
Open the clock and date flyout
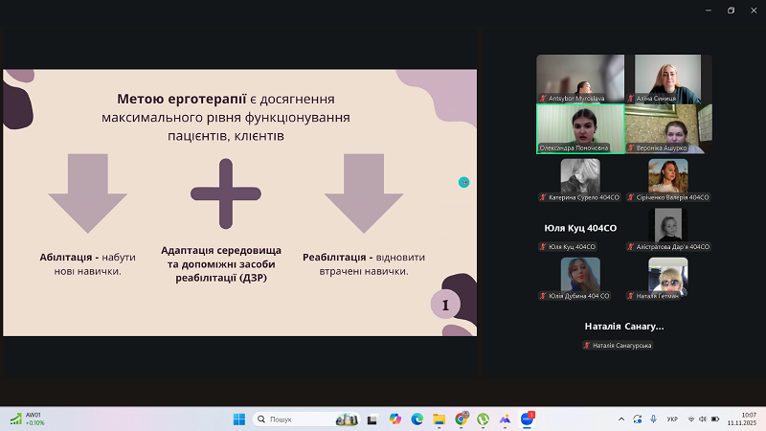click(741, 420)
